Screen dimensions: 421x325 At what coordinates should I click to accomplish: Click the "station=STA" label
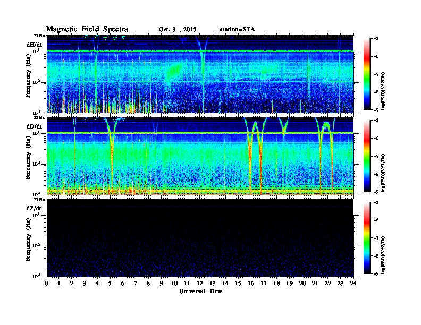pos(238,29)
